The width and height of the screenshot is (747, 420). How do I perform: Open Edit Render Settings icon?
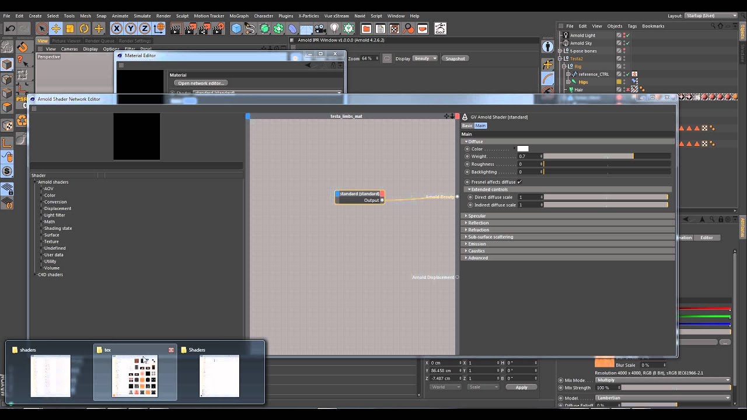(x=217, y=29)
